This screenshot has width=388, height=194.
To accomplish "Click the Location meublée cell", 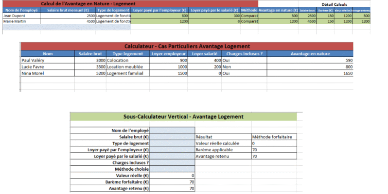I will click(127, 66).
